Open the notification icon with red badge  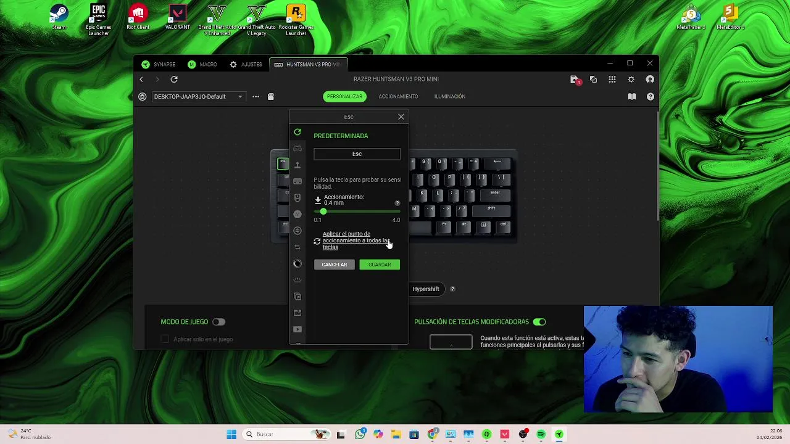[x=575, y=80]
